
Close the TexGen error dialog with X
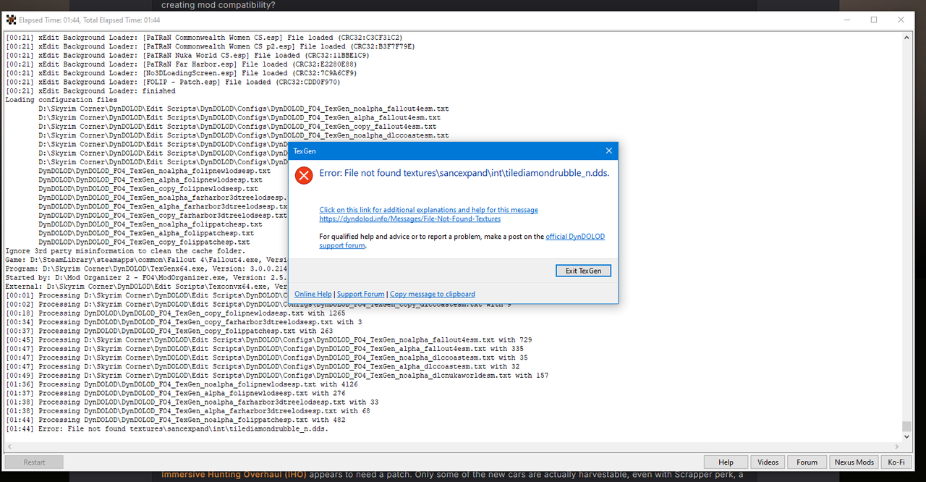pyautogui.click(x=609, y=151)
